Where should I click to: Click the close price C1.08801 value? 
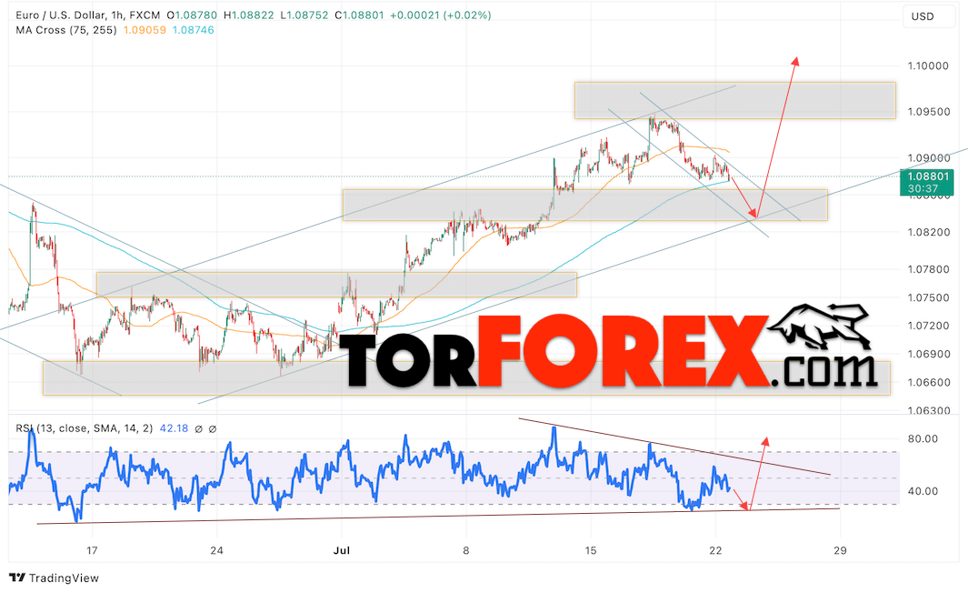pos(359,15)
